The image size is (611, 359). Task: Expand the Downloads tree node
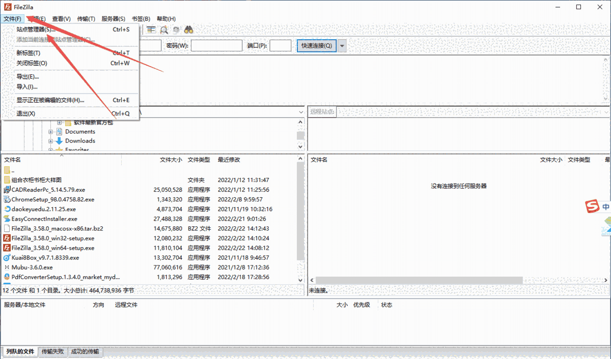(50, 141)
